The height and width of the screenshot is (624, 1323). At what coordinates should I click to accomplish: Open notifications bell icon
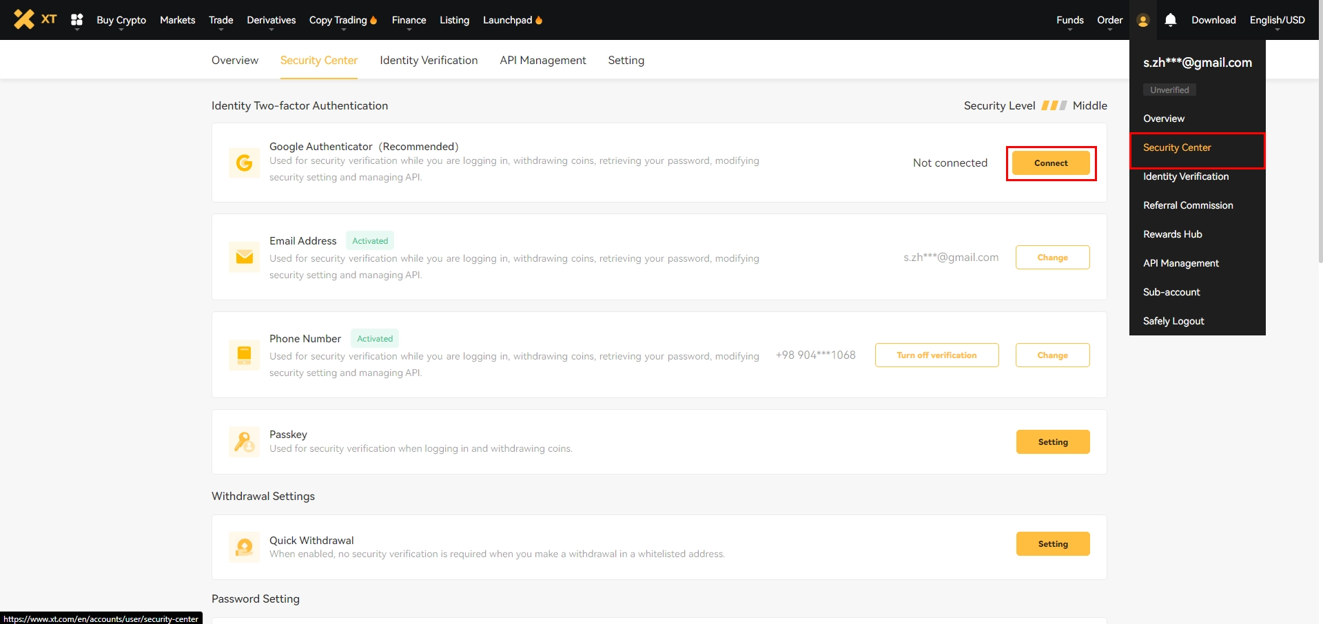click(x=1171, y=20)
